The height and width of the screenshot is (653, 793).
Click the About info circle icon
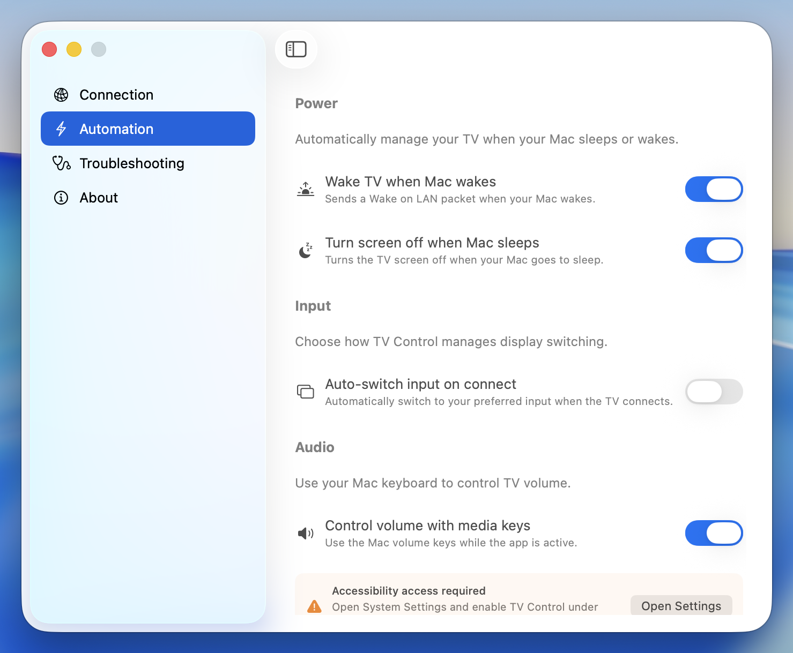click(61, 198)
